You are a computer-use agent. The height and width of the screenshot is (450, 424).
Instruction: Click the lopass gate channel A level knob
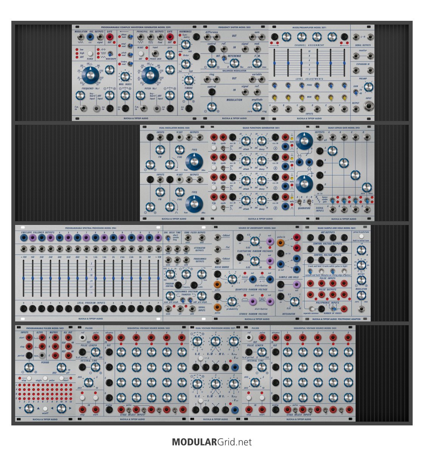[332, 151]
